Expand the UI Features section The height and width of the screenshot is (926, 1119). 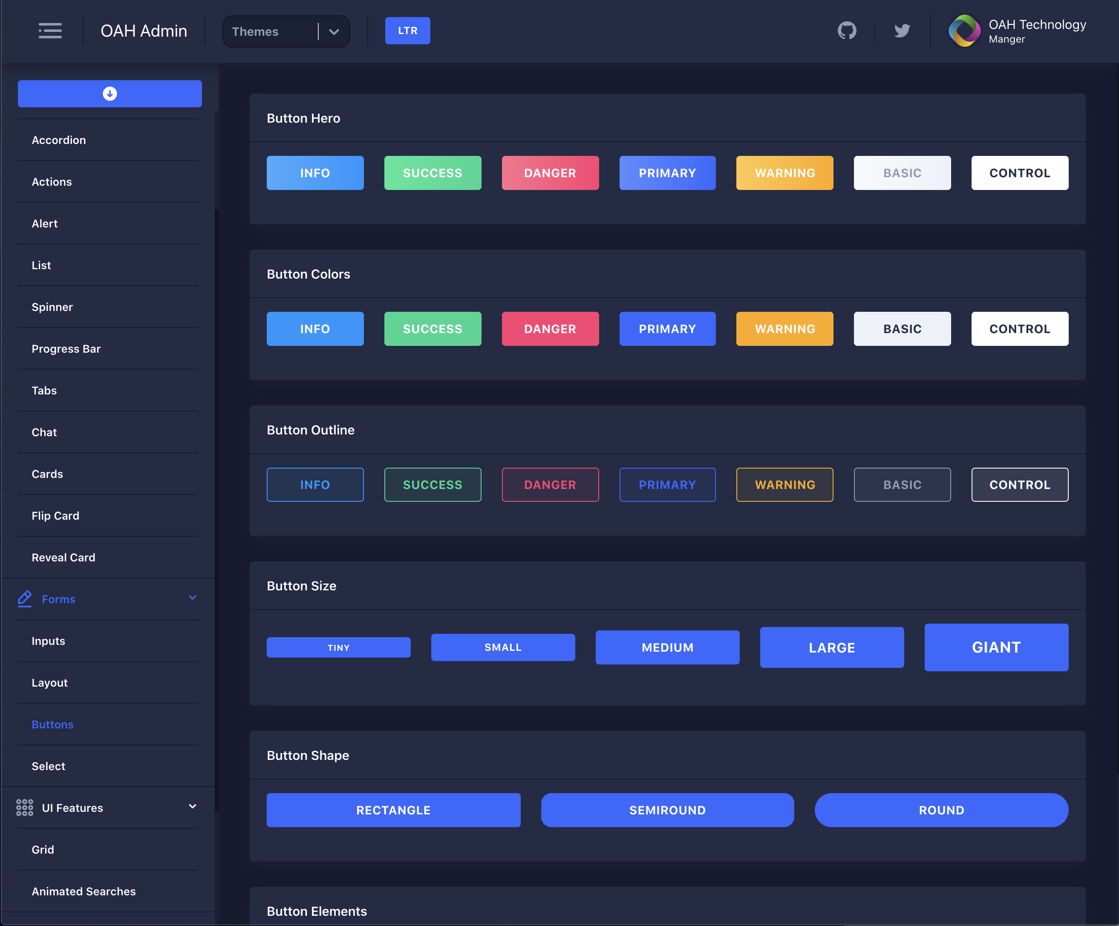[x=192, y=807]
